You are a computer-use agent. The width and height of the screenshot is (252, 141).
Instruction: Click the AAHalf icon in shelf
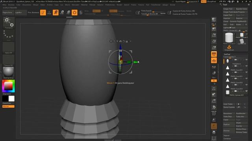(214, 48)
